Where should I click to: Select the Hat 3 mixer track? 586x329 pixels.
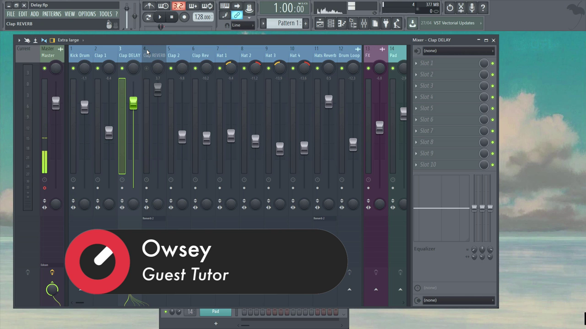click(x=271, y=55)
